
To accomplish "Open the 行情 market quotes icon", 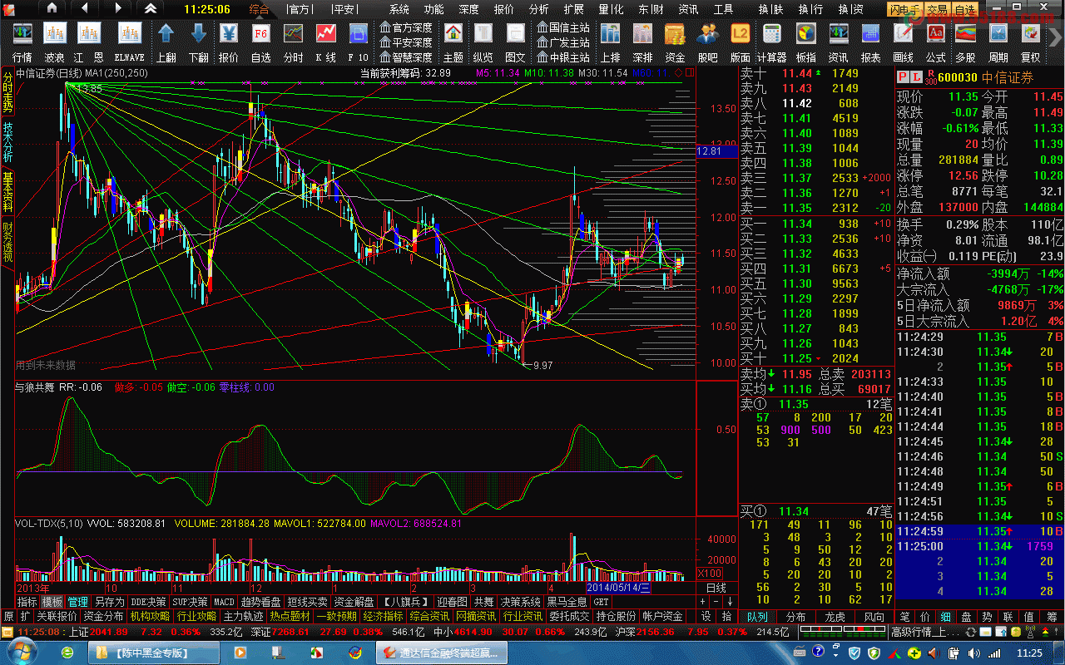I will (22, 34).
